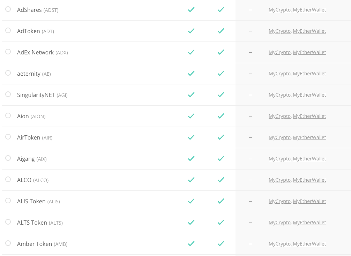Screen dimensions: 351x256
Task: Click the first checkmark for AdShares
Action: click(x=191, y=10)
